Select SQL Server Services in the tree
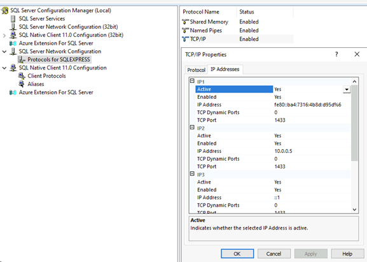367x262 pixels. click(x=42, y=18)
